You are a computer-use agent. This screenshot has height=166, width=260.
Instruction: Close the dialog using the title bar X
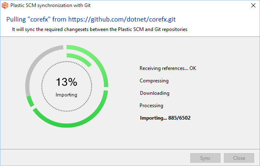pos(253,5)
